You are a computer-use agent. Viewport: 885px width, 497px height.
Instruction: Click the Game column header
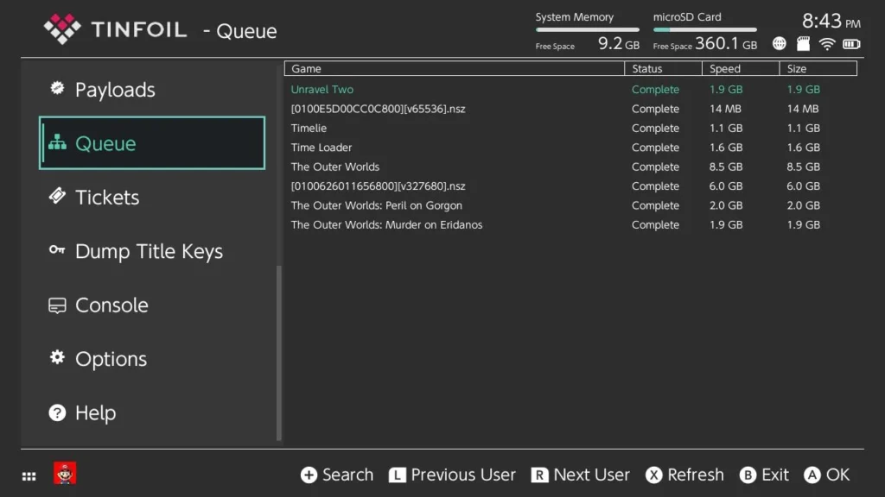point(455,68)
